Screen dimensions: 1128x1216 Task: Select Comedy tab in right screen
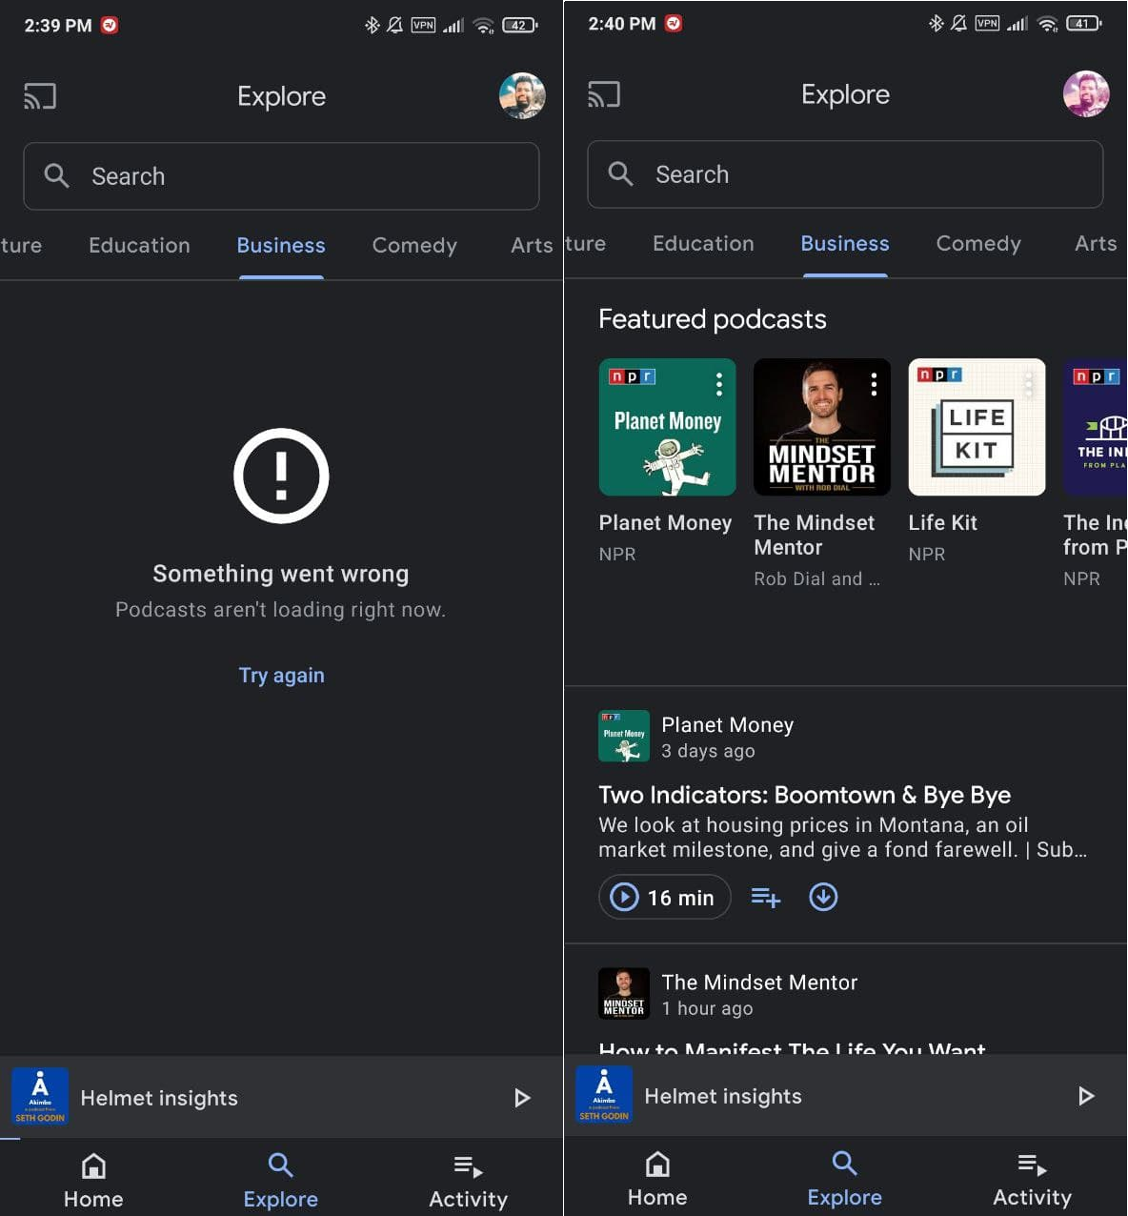click(978, 244)
